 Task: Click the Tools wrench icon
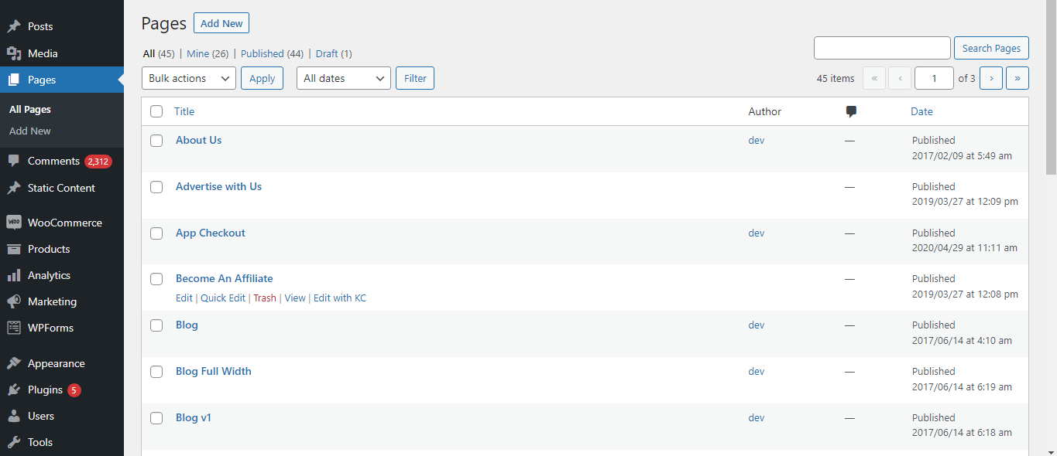point(14,442)
